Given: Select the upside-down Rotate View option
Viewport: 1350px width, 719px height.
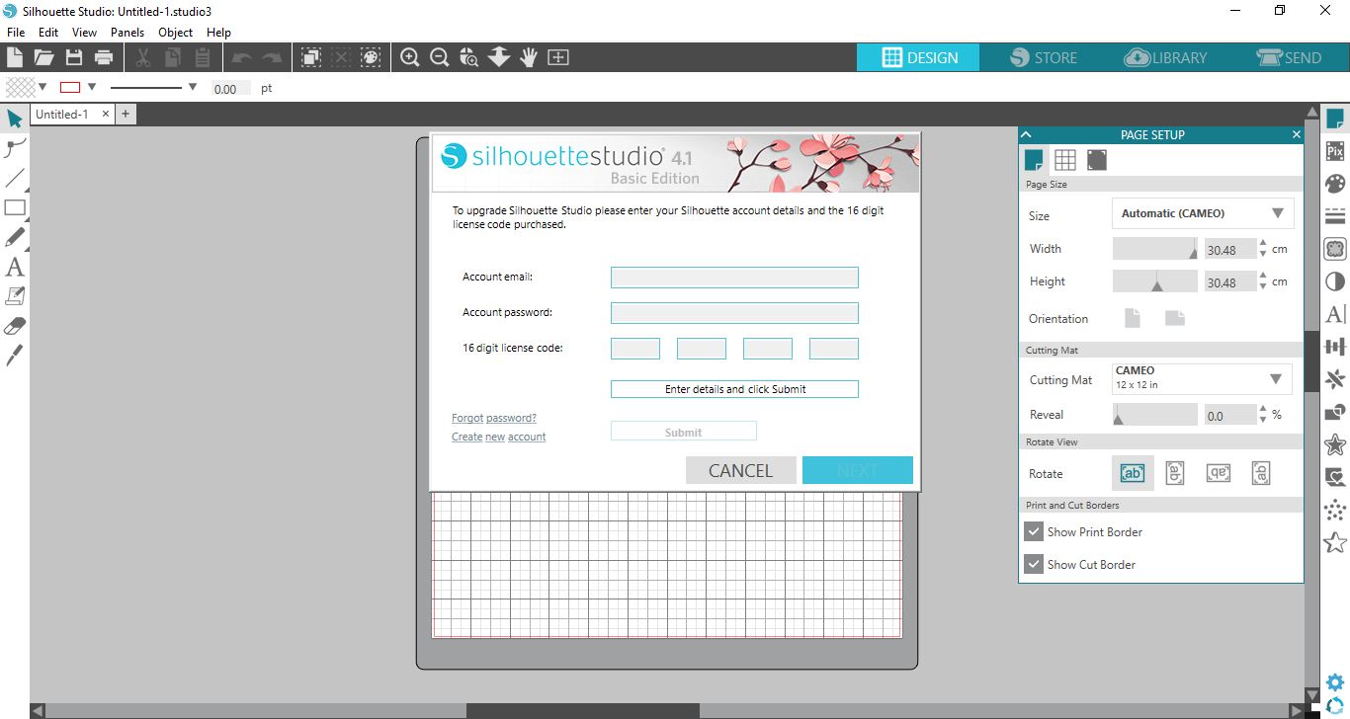Looking at the screenshot, I should click(x=1219, y=473).
